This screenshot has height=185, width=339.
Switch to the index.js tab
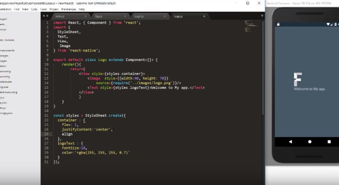[60, 17]
